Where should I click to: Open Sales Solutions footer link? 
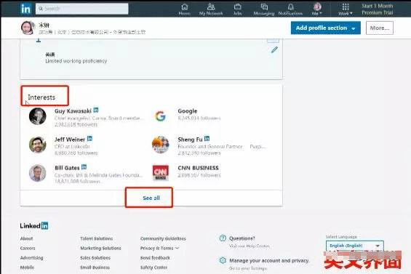(95, 258)
